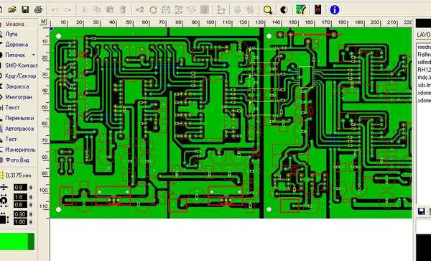
Task: Rotate selection with the circular arrow icon
Action: pos(153,10)
